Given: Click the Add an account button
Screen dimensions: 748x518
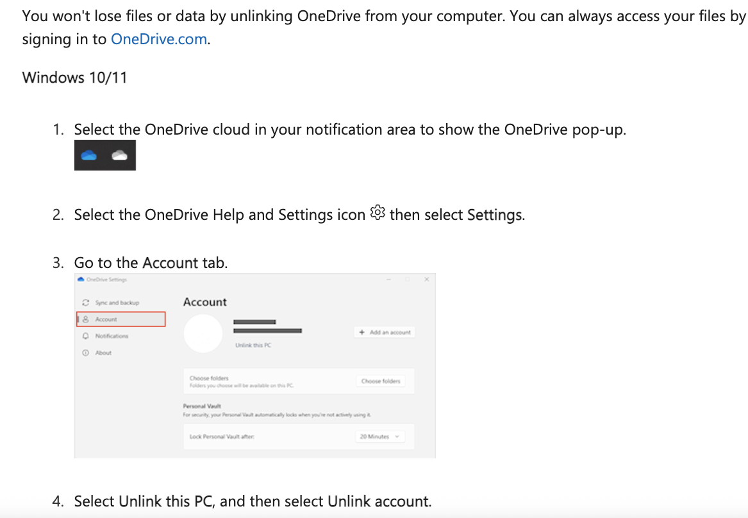Looking at the screenshot, I should point(385,331).
